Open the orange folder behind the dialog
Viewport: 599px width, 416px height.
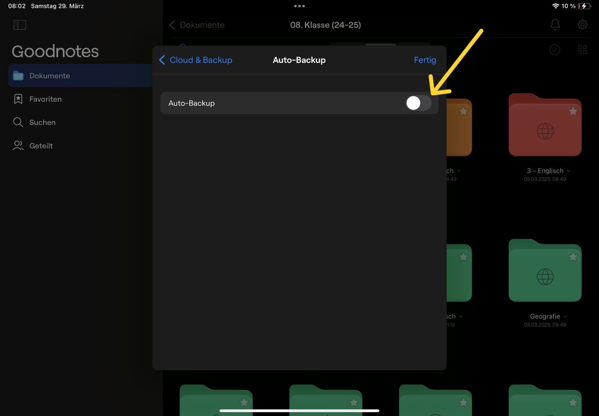459,127
